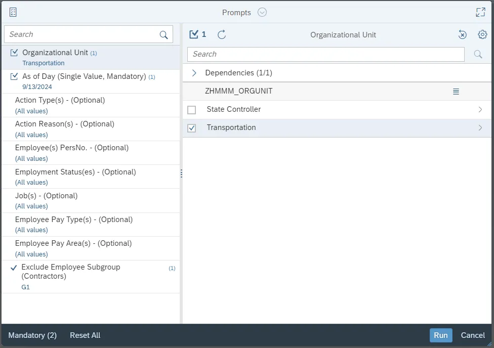
Task: Click the search icon for value list
Action: 478,54
